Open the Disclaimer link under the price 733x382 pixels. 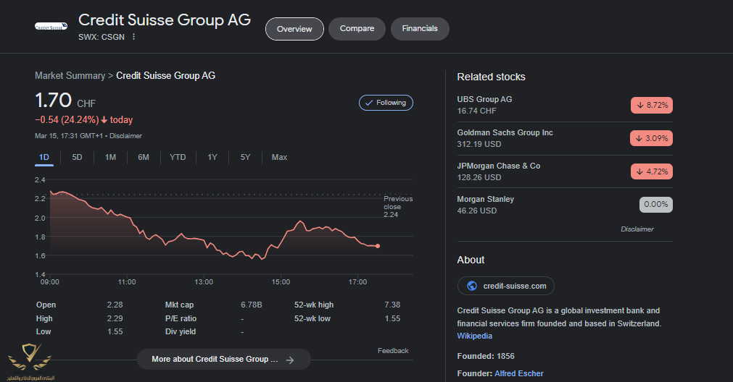point(125,136)
